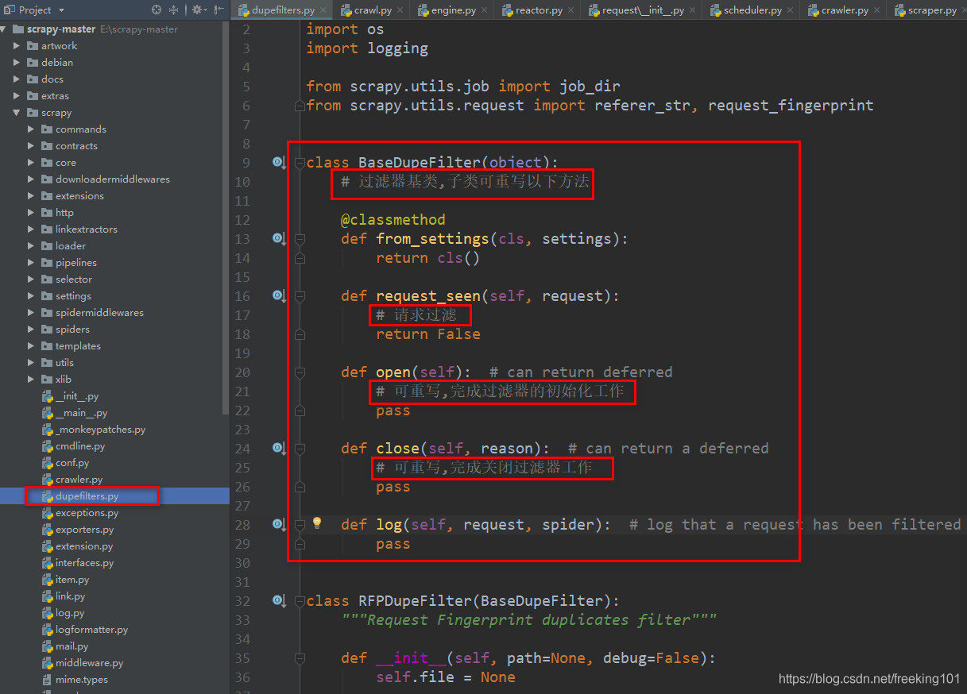Collapse the scrapy package folder
The height and width of the screenshot is (694, 967).
tap(17, 113)
